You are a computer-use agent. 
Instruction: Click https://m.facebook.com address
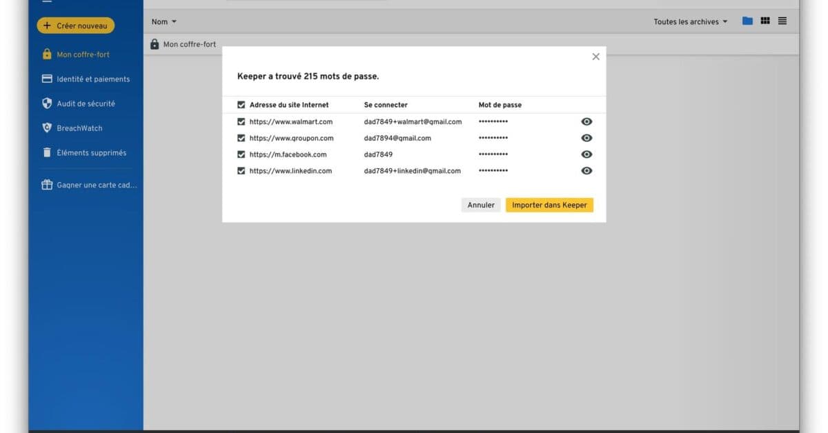point(288,154)
